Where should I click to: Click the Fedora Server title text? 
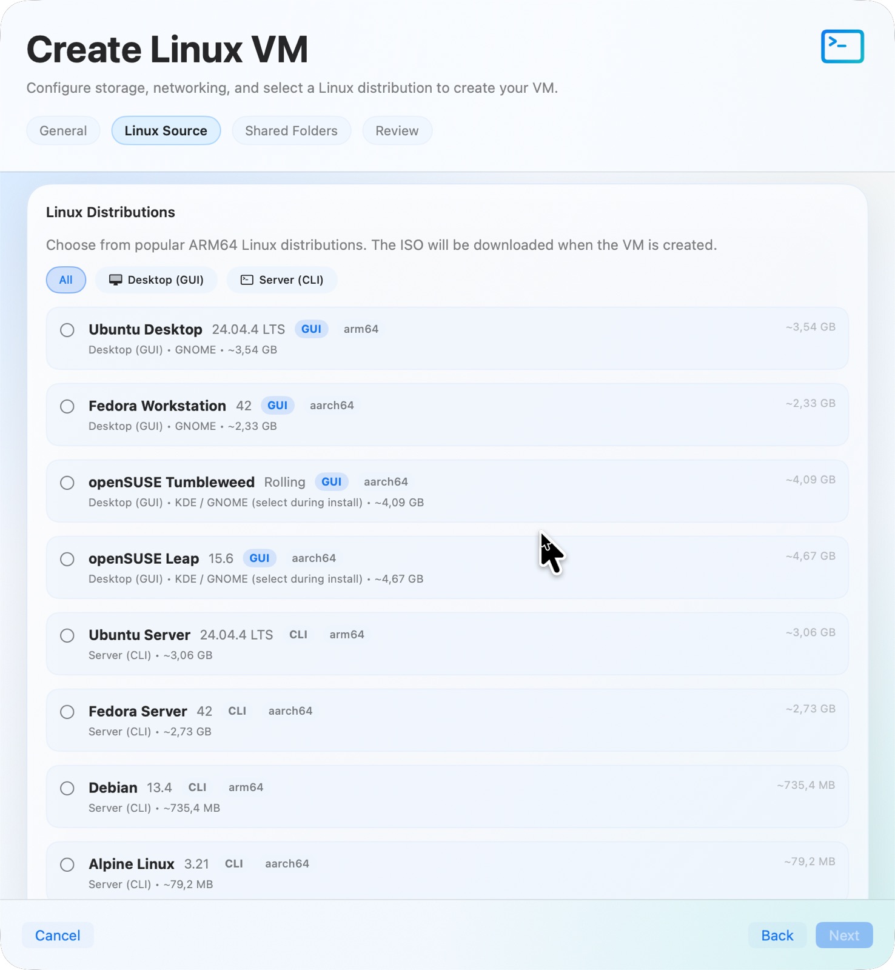tap(138, 711)
